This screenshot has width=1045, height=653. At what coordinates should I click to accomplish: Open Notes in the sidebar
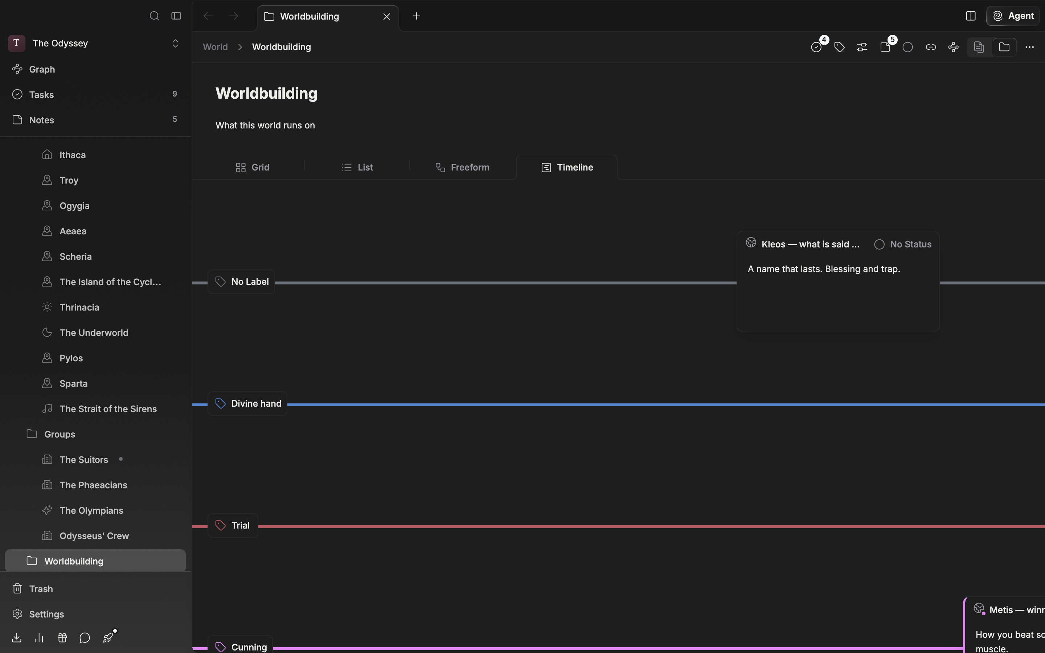coord(95,120)
